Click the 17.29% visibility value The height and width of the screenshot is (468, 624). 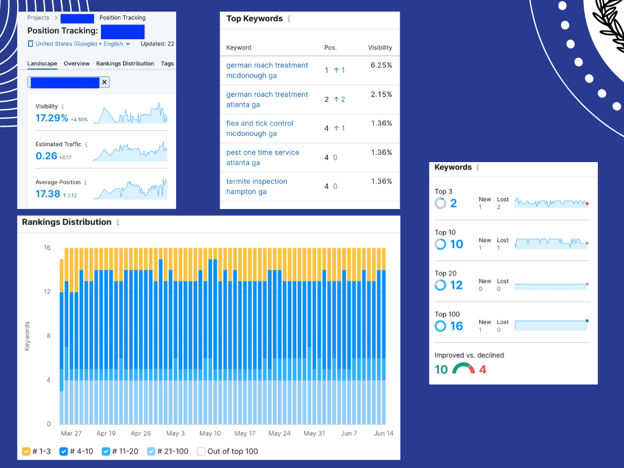(x=52, y=118)
